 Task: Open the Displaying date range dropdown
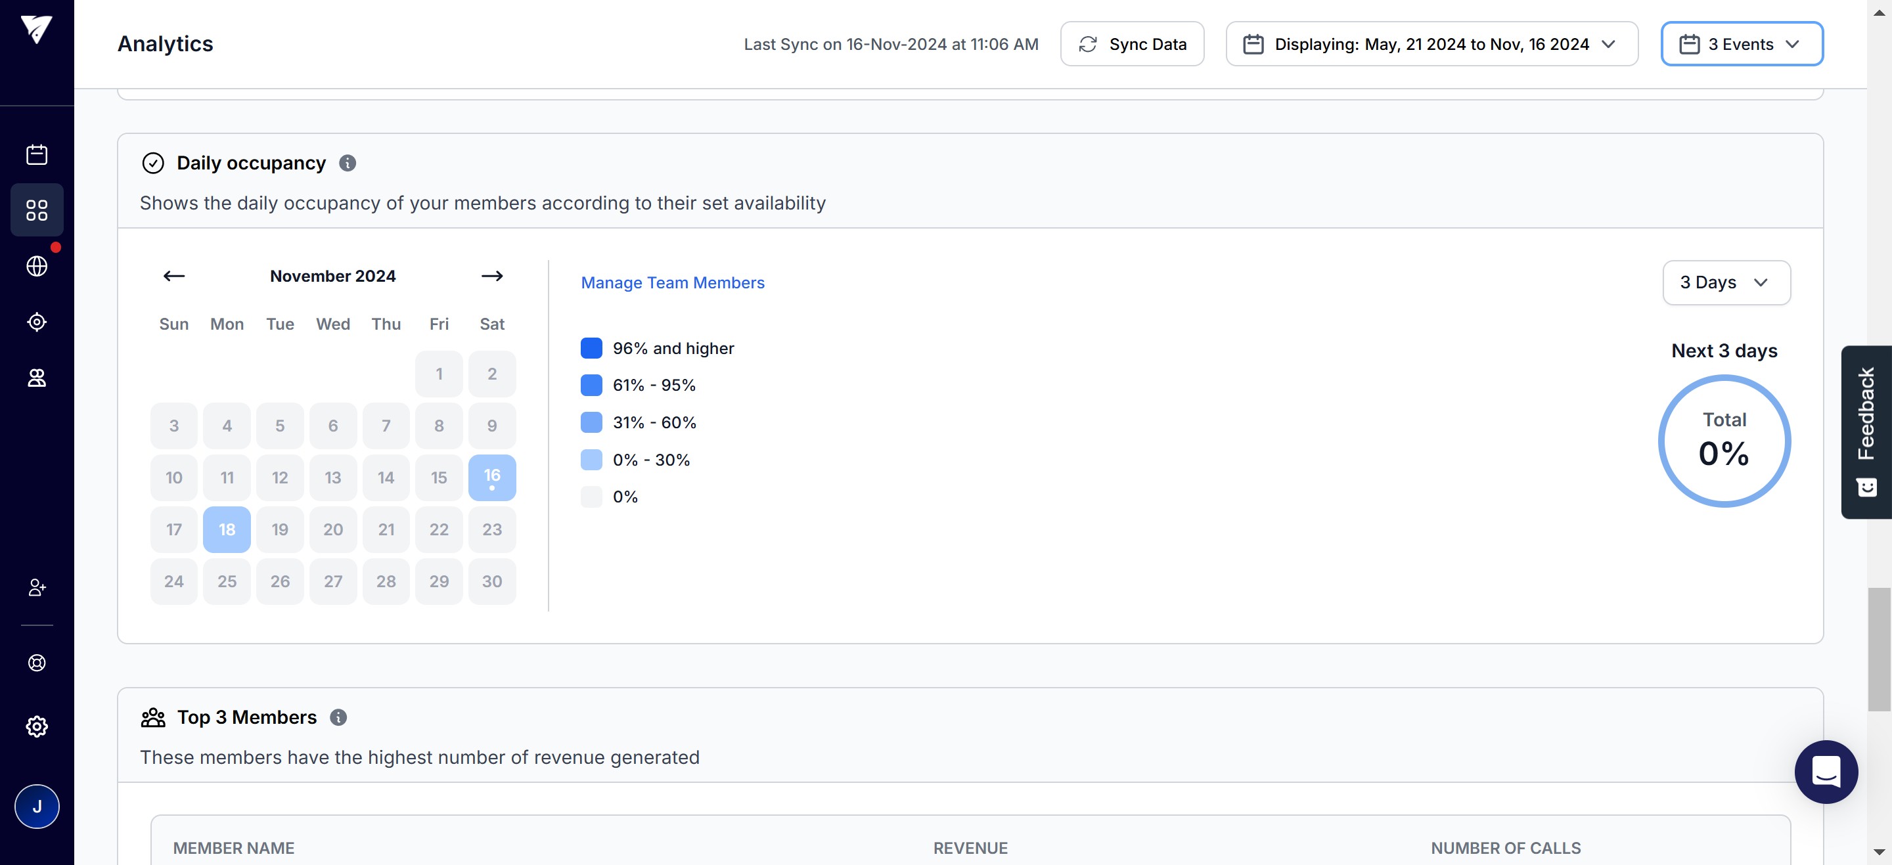[x=1431, y=44]
